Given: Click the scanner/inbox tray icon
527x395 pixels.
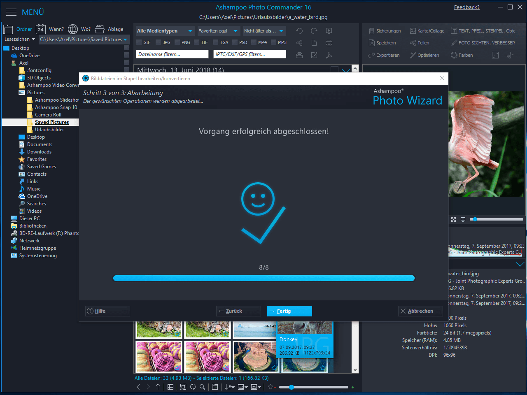Looking at the screenshot, I should coord(299,55).
